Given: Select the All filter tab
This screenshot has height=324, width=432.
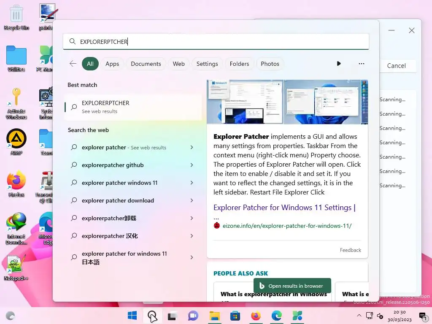Looking at the screenshot, I should 90,64.
